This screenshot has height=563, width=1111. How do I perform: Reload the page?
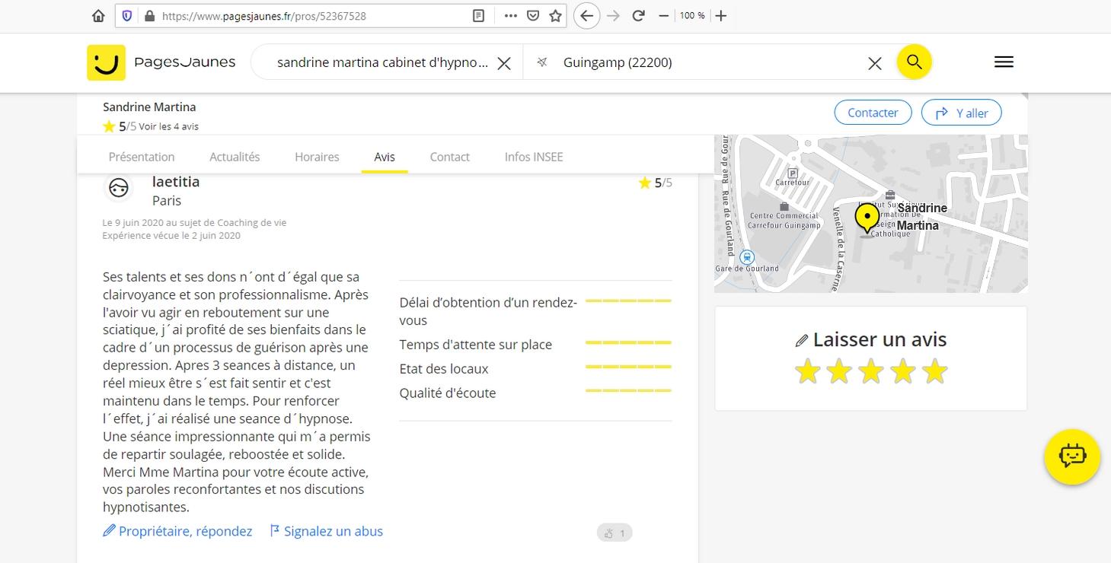(x=639, y=16)
